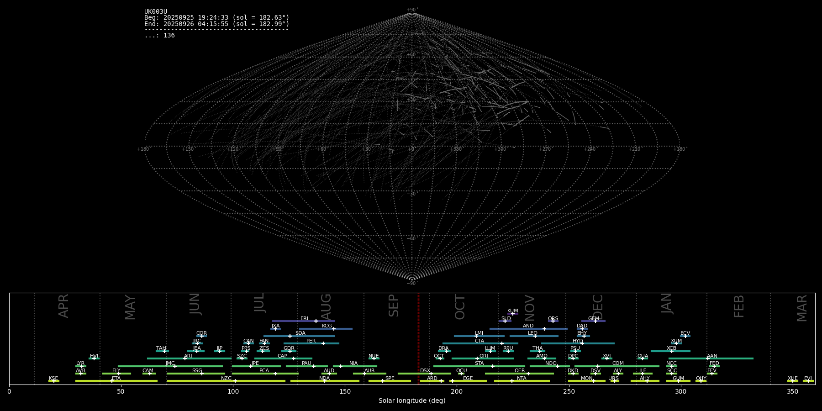
Task: Click the NZC shower label
Action: coord(226,379)
